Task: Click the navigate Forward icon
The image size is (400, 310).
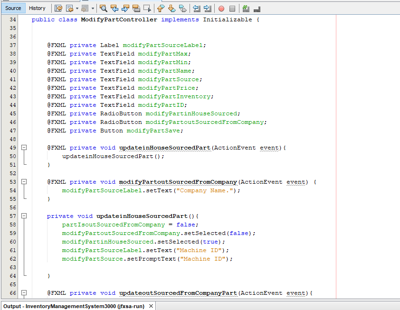Action: tap(85, 9)
